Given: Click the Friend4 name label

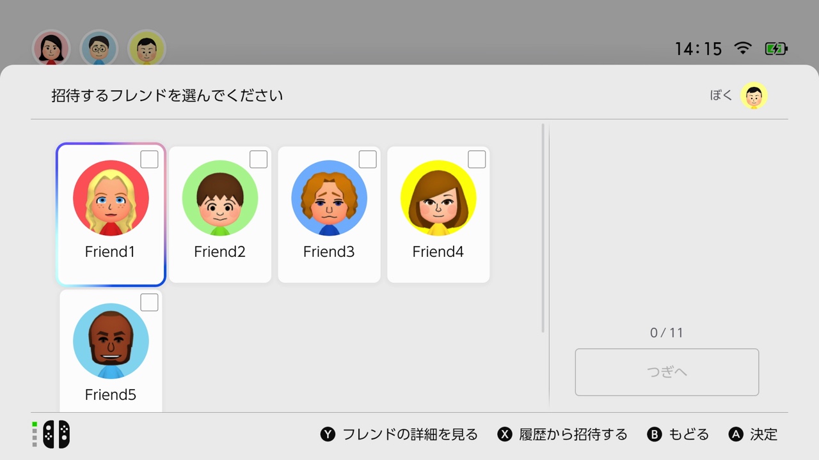Looking at the screenshot, I should click(438, 252).
